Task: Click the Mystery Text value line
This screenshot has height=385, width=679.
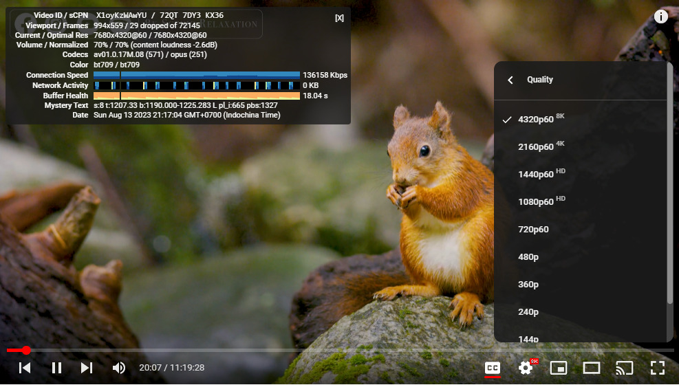Action: click(185, 105)
